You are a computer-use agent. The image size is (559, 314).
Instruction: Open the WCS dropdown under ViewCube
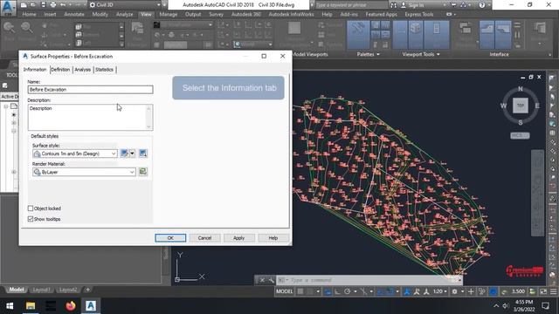[x=520, y=136]
